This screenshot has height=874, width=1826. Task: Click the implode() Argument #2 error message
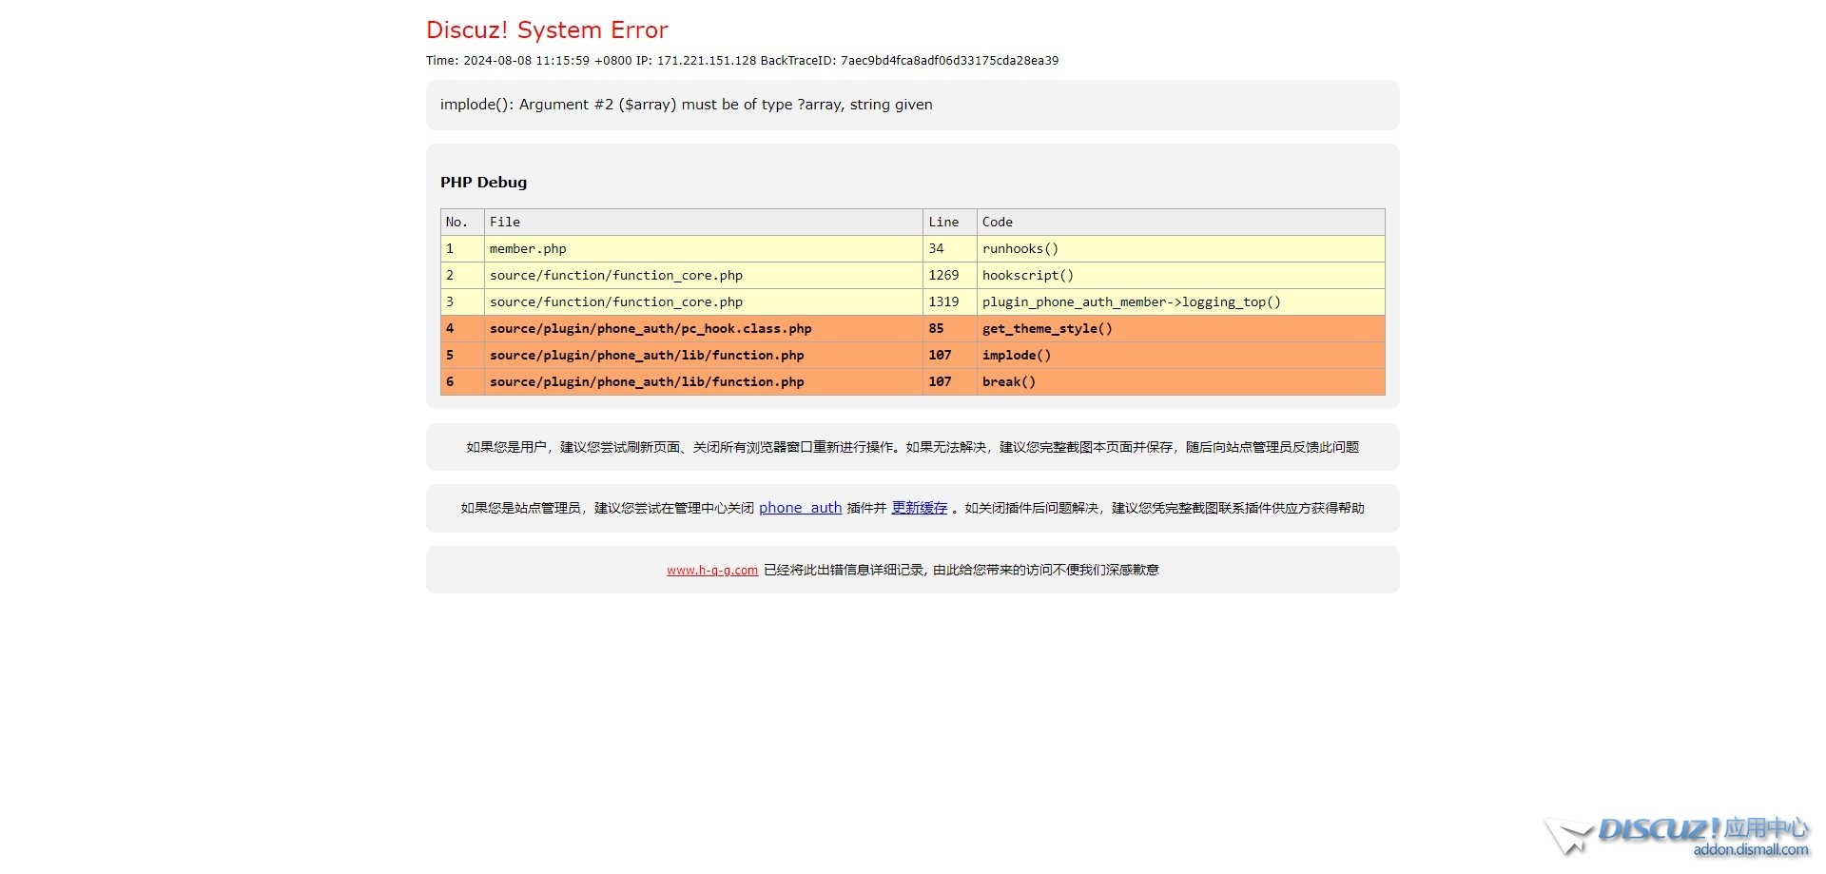(x=686, y=105)
